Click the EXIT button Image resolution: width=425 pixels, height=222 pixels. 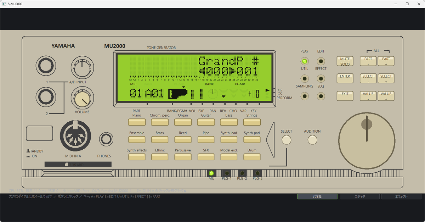(x=345, y=96)
